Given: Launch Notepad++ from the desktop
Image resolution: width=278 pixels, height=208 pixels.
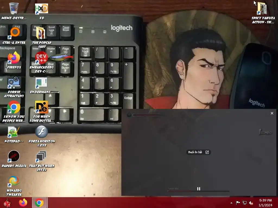Looking at the screenshot, I should tap(14, 132).
